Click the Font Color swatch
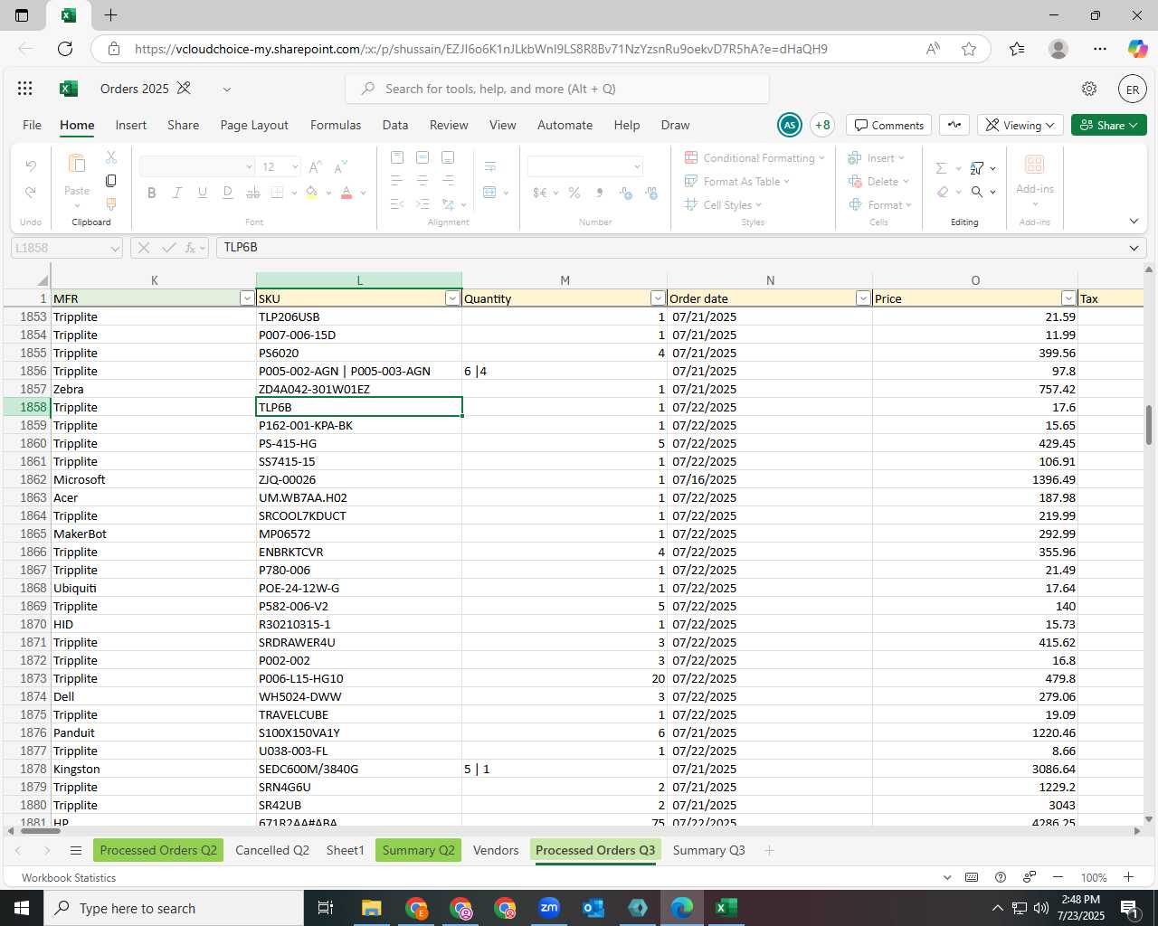The image size is (1158, 926). [x=346, y=193]
